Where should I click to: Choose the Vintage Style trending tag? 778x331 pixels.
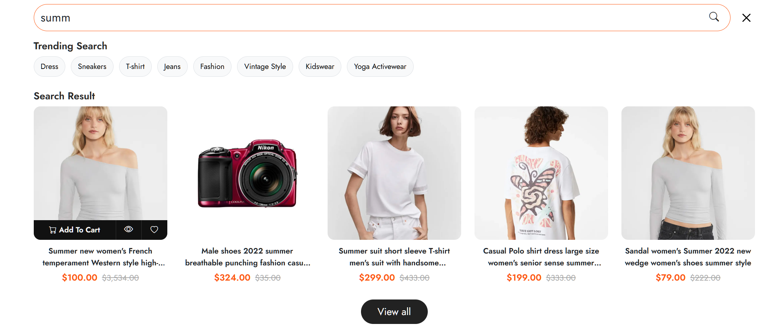[265, 66]
